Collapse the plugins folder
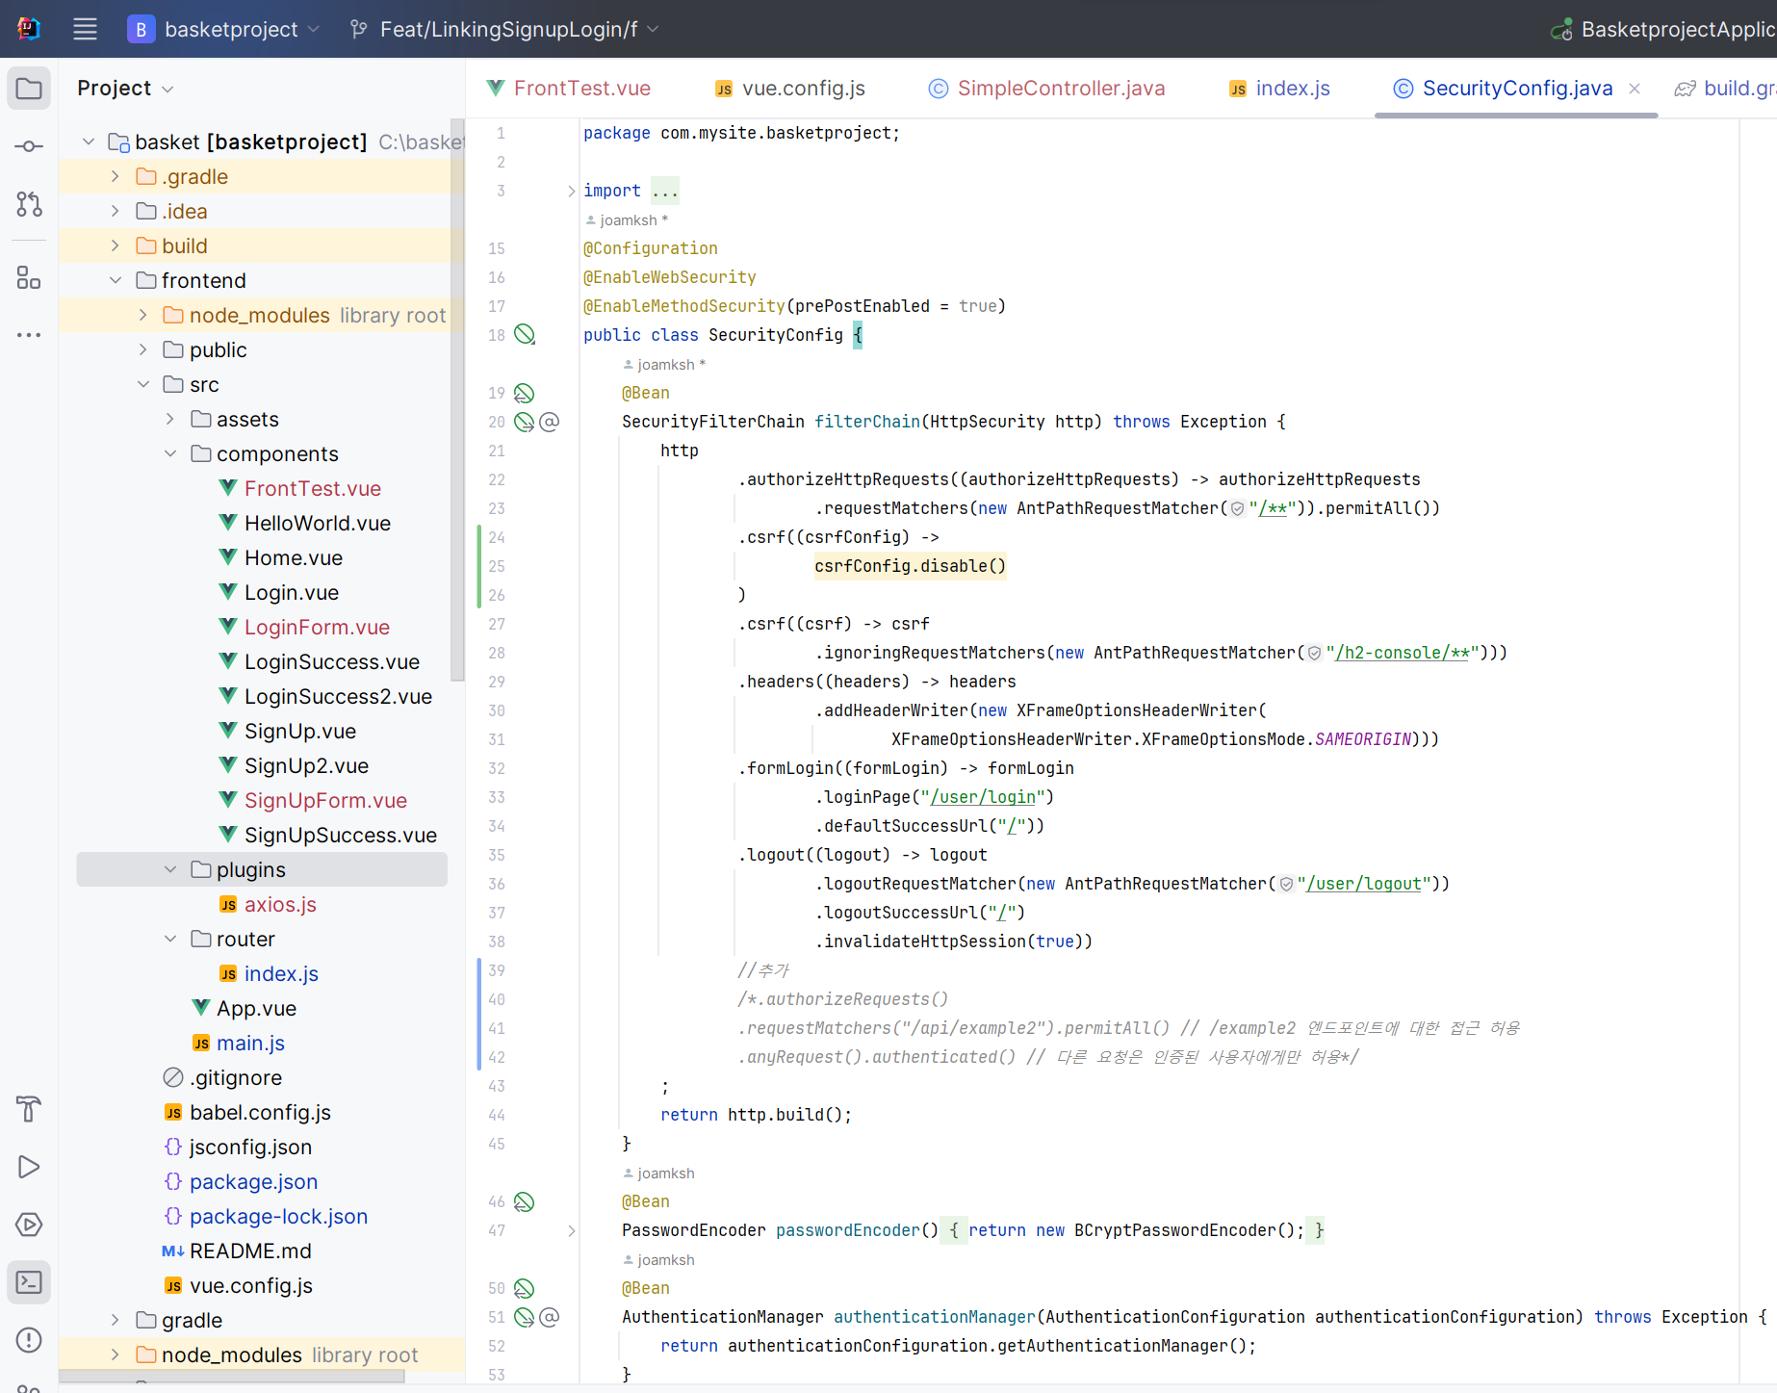1777x1393 pixels. (170, 869)
